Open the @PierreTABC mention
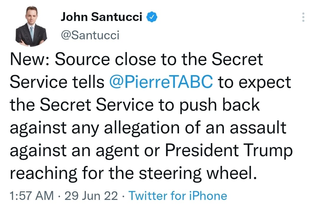The width and height of the screenshot is (319, 207). [161, 83]
